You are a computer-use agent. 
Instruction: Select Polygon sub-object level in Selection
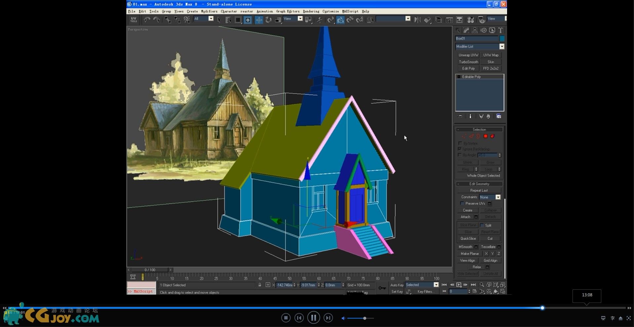pos(486,136)
